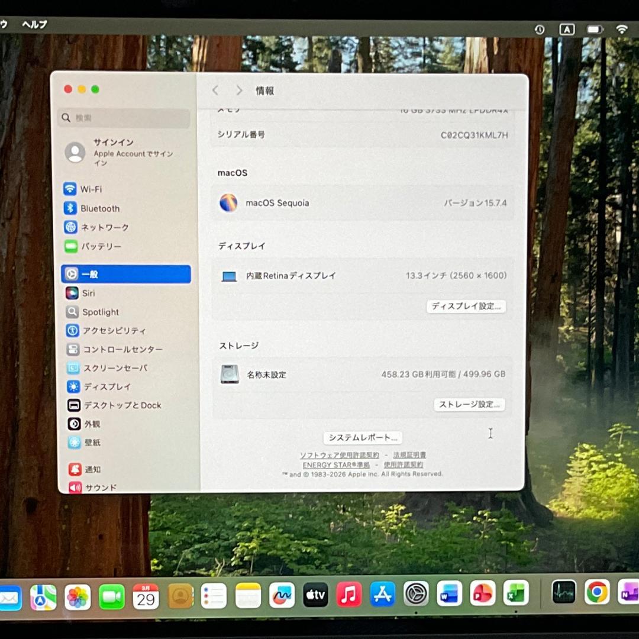This screenshot has width=639, height=639.
Task: Open Siri settings from the sidebar
Action: [89, 293]
